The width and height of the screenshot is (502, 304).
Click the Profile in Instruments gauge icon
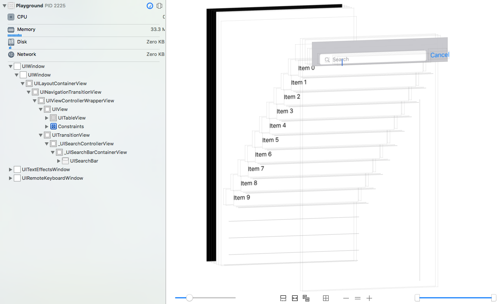[150, 6]
